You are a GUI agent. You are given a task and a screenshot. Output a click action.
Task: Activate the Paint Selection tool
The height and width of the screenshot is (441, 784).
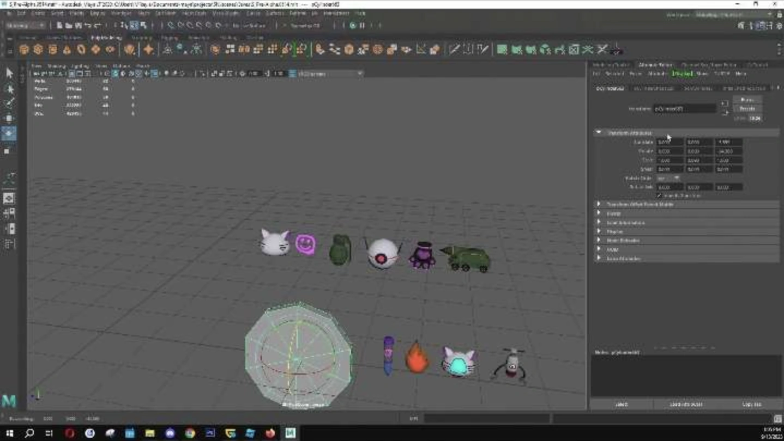(x=9, y=103)
